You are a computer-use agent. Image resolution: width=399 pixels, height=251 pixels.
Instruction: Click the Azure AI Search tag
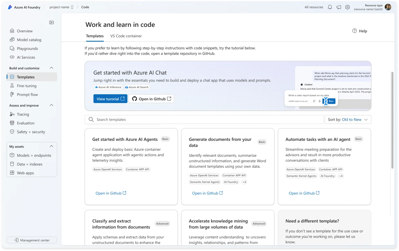(137, 87)
